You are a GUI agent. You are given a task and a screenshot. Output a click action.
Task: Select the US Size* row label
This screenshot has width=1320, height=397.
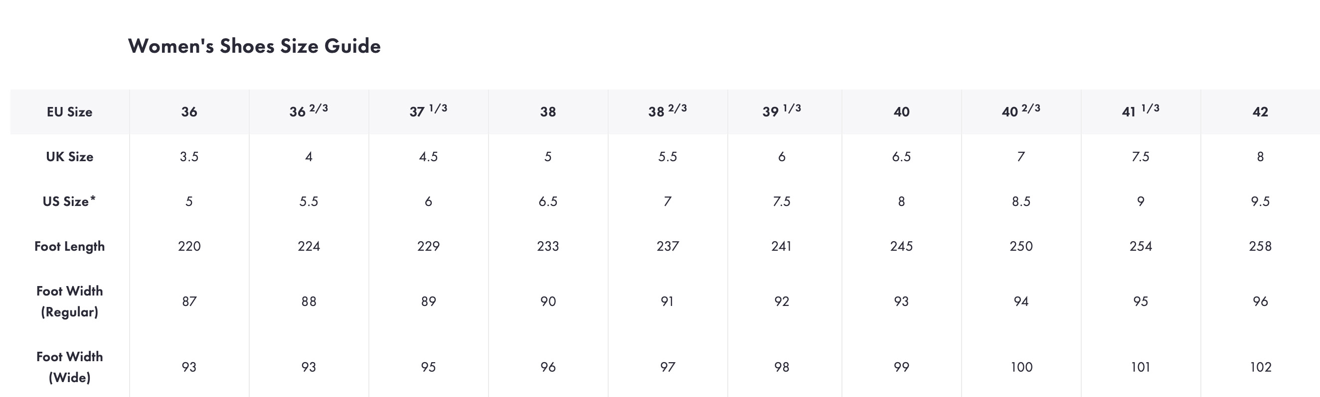(x=69, y=201)
